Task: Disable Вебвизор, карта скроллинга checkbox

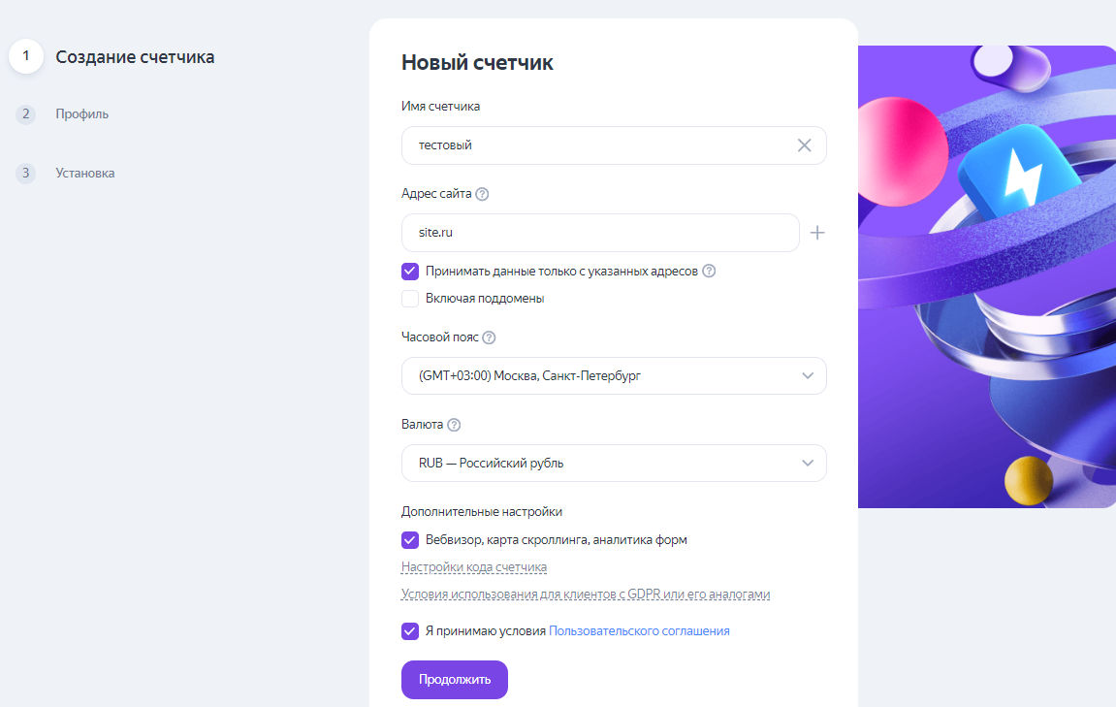Action: 410,540
